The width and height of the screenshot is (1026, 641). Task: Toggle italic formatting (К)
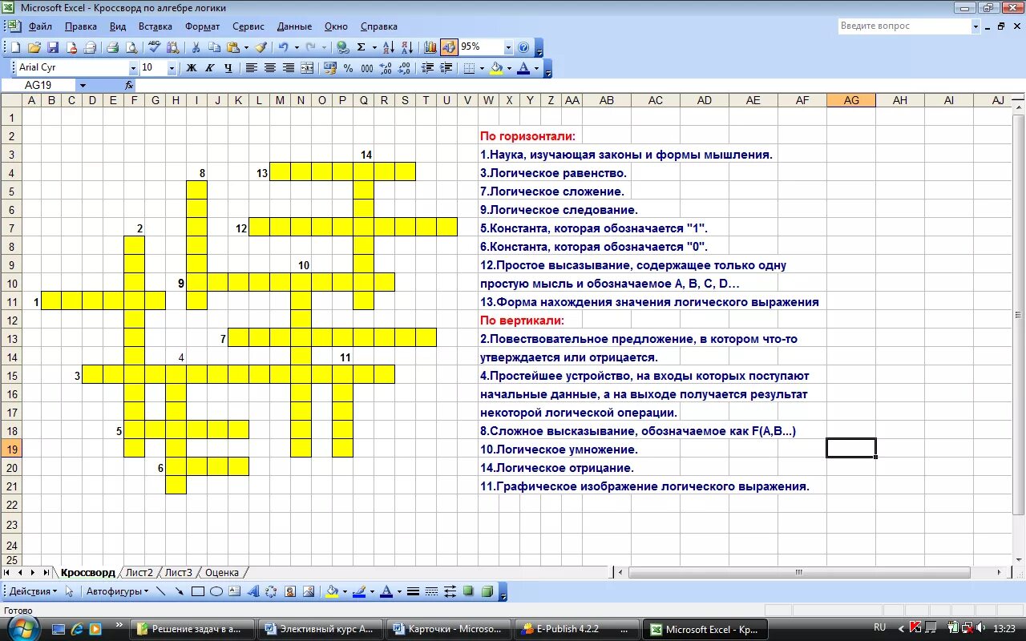coord(210,68)
